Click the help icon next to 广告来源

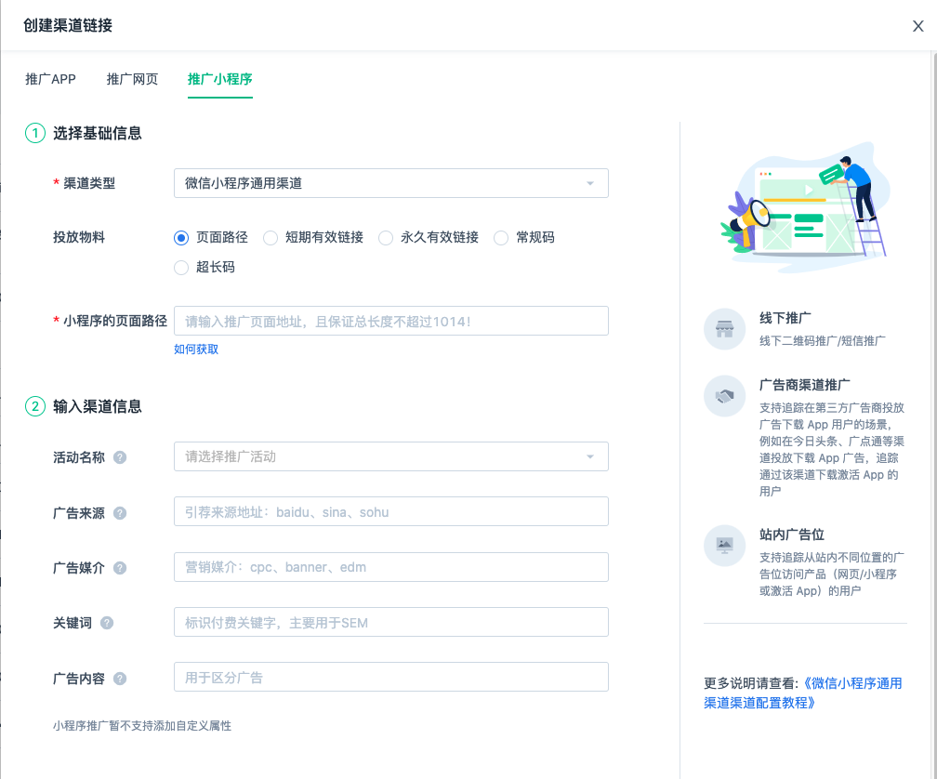point(120,513)
